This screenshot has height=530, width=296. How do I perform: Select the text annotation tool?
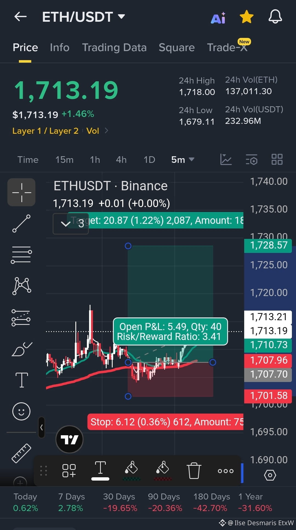tap(22, 380)
